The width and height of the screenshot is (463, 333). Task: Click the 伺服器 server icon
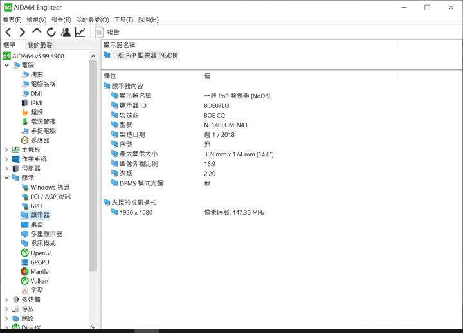click(x=15, y=168)
